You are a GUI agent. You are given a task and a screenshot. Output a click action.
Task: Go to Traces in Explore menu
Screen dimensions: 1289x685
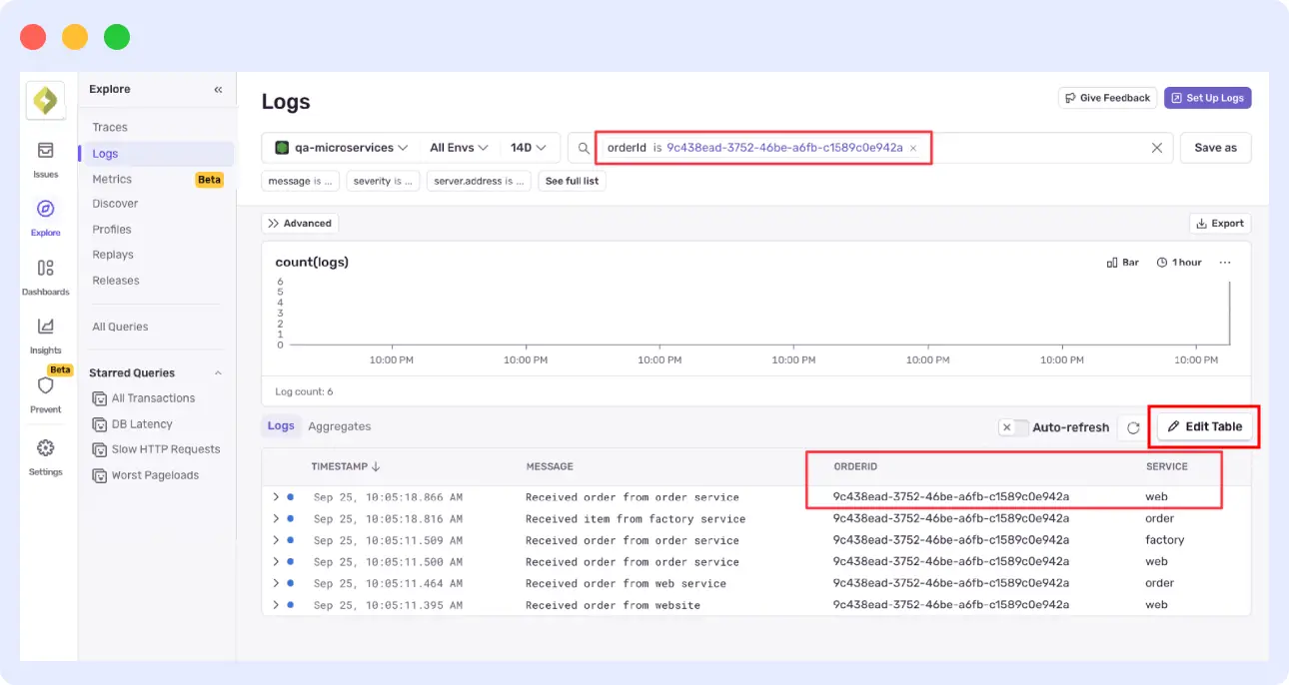[110, 128]
